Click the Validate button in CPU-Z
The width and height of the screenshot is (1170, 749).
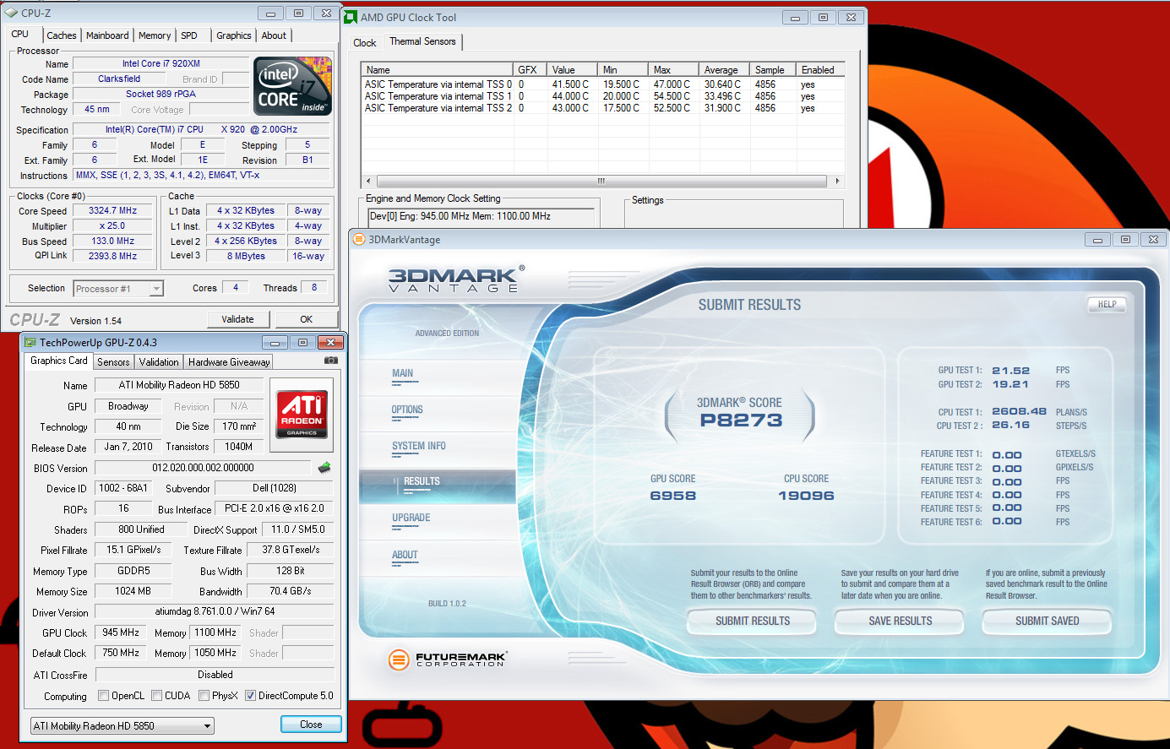tap(237, 319)
